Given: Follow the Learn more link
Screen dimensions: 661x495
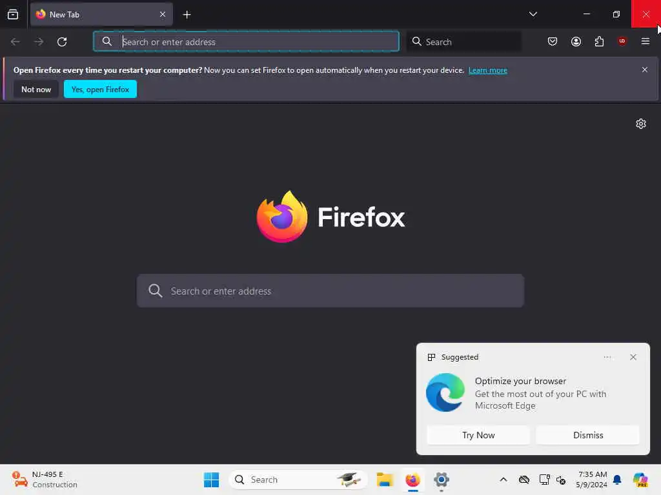Looking at the screenshot, I should (488, 70).
